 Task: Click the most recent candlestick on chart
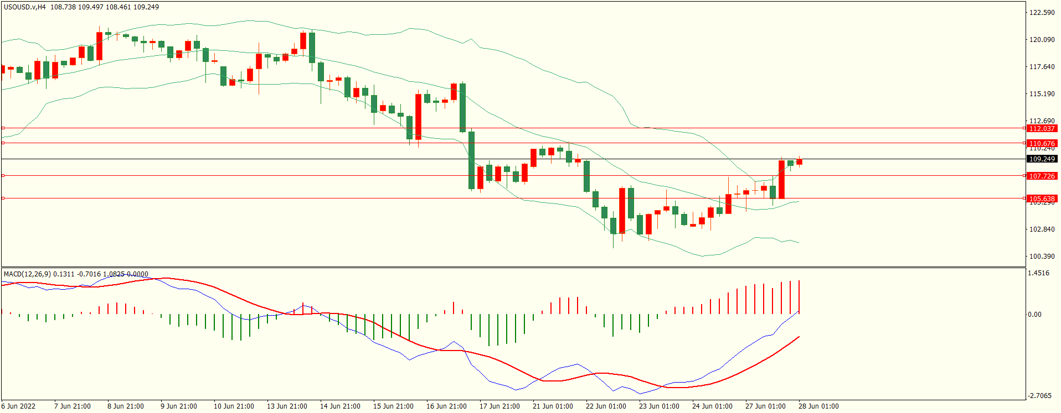coord(799,162)
